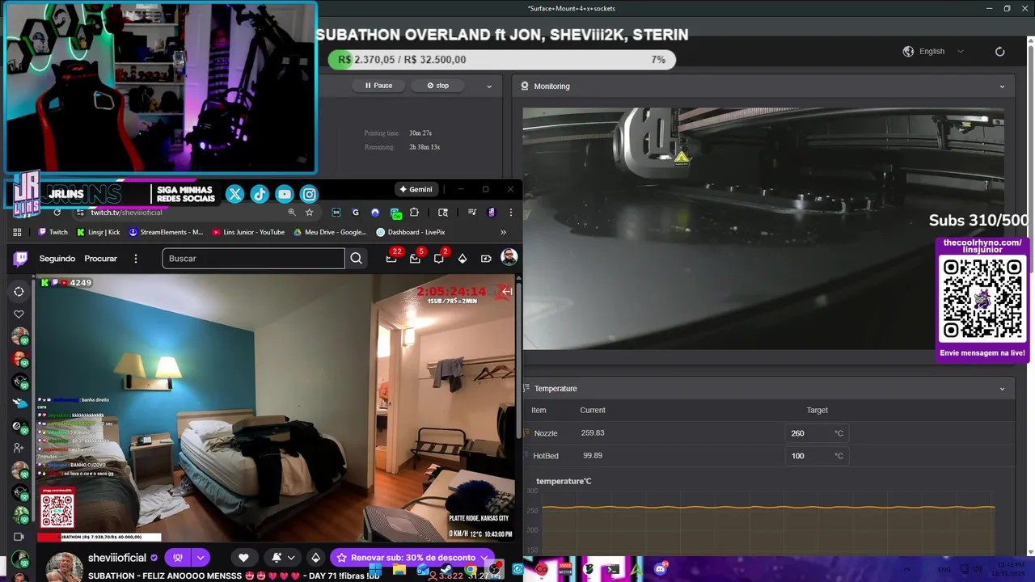Bookmark page with the star icon
Screen dimensions: 1035x582
pyautogui.click(x=310, y=213)
